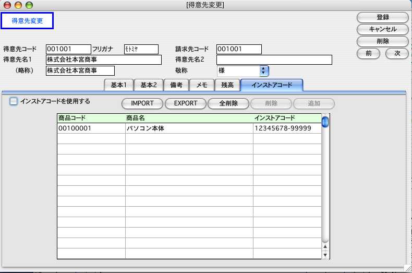Switch to the 基本2 tab
This screenshot has height=273, width=412.
(149, 85)
